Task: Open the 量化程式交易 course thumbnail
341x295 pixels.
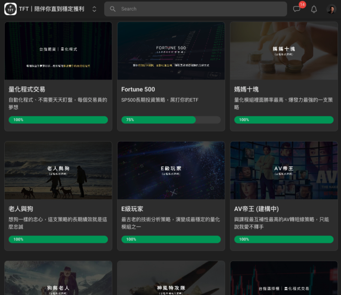Action: click(58, 51)
